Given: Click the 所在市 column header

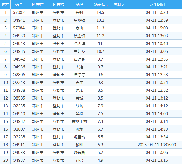Looking at the screenshot, I should [x=38, y=5].
